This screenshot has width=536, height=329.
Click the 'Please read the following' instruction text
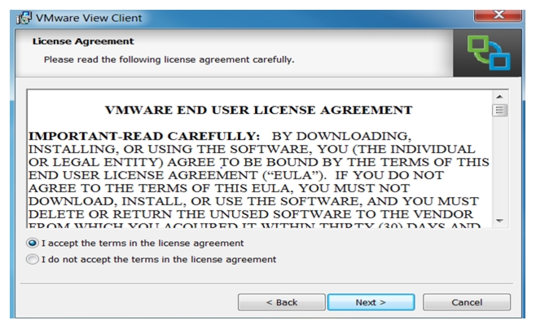click(169, 59)
